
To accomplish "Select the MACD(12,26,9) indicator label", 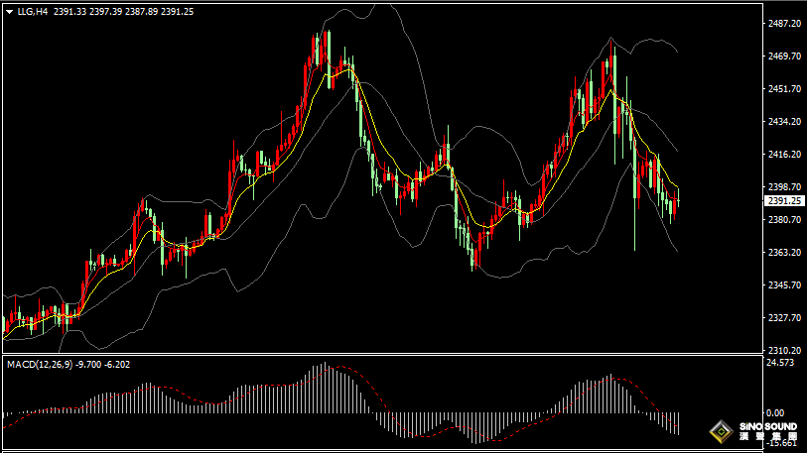I will 40,365.
